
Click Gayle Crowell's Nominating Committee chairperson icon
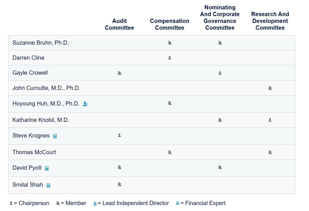coord(220,73)
